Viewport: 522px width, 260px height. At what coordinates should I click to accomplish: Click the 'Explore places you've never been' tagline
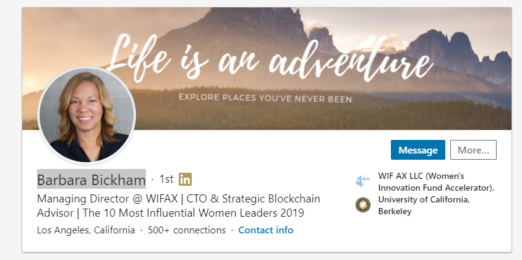(266, 98)
